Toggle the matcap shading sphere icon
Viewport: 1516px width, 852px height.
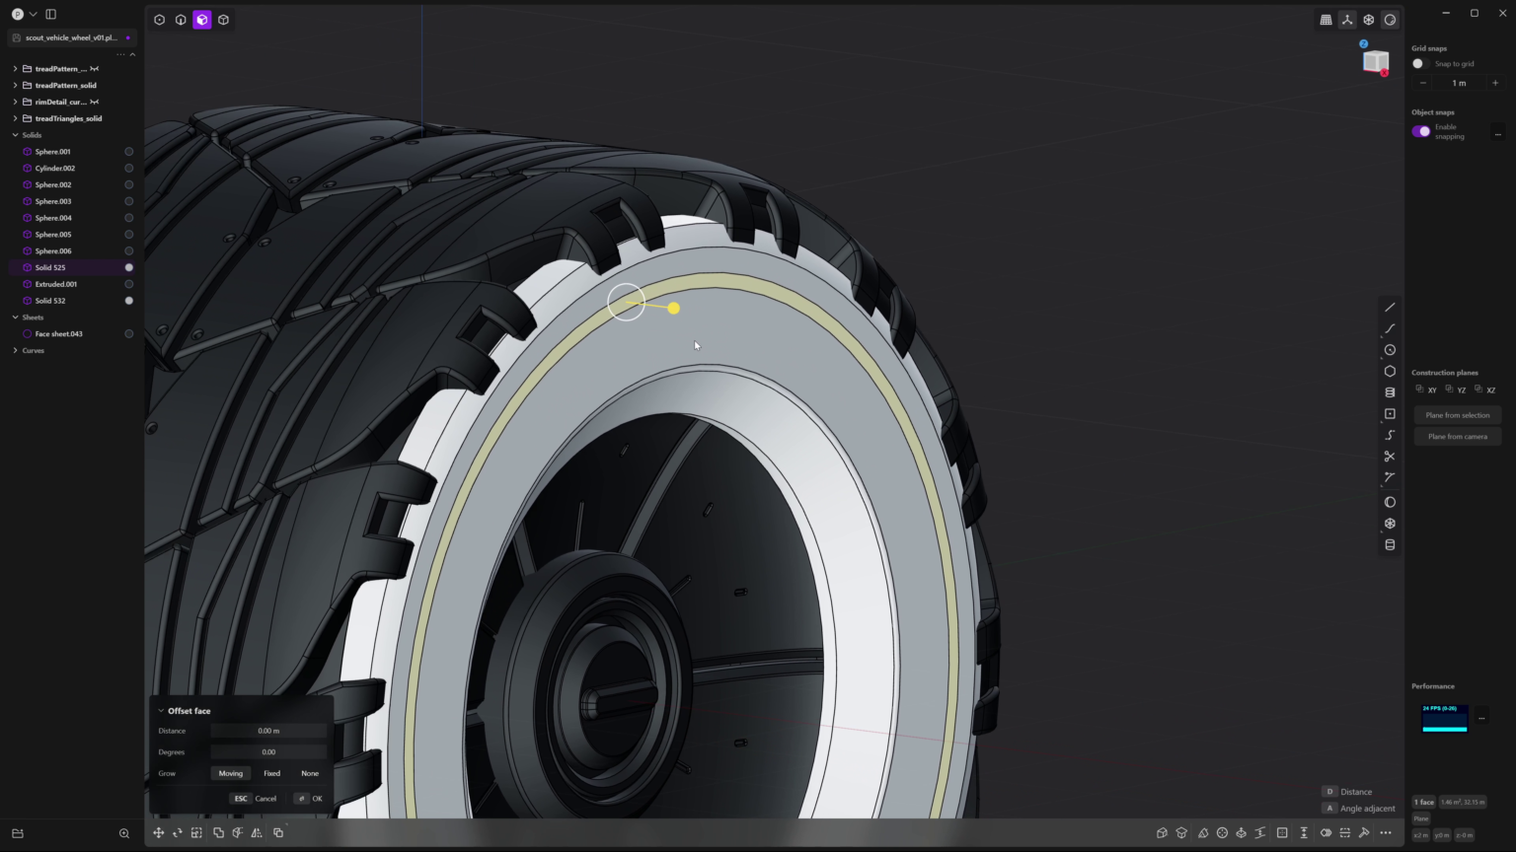pos(1390,20)
